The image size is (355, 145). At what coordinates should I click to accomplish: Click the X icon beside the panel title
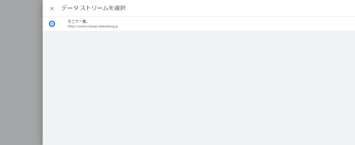(52, 9)
